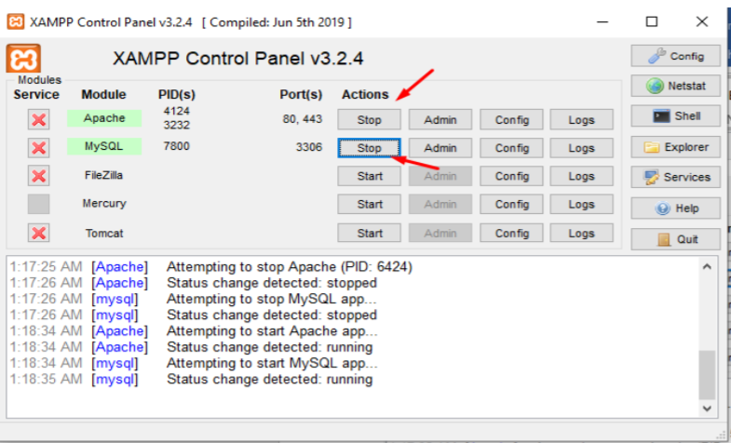Select the MySQL module label
Screen dimensions: 731x443
[104, 146]
